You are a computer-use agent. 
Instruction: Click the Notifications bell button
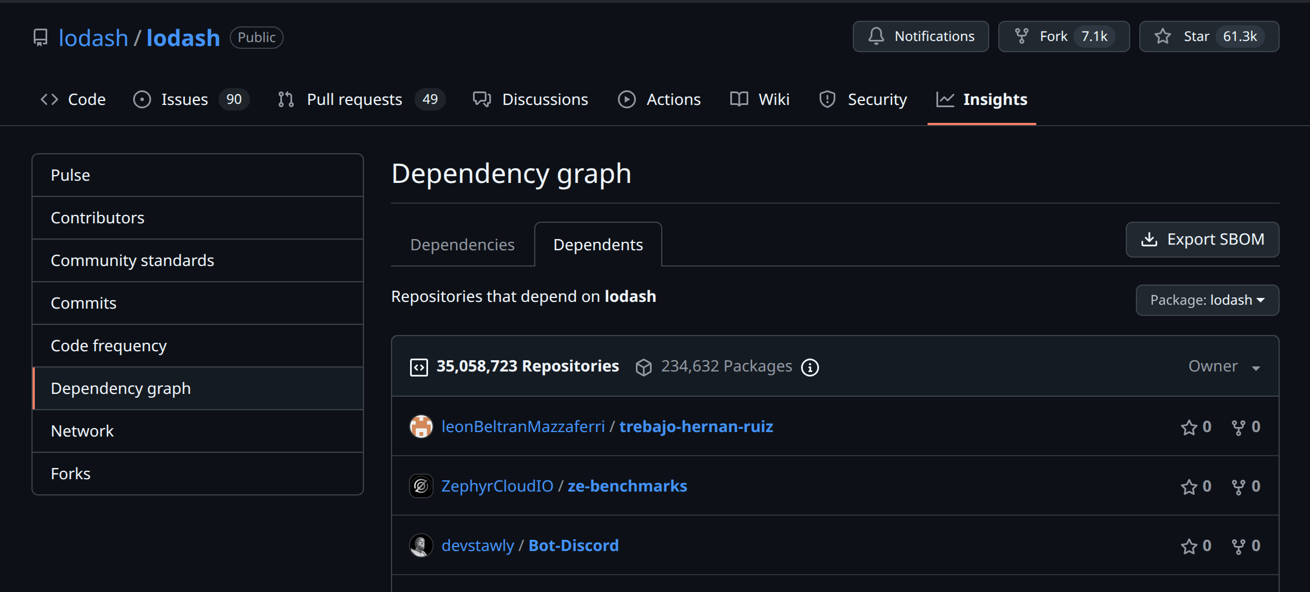coord(920,36)
